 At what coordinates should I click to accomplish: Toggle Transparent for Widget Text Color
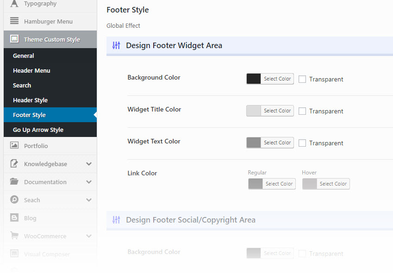[302, 143]
